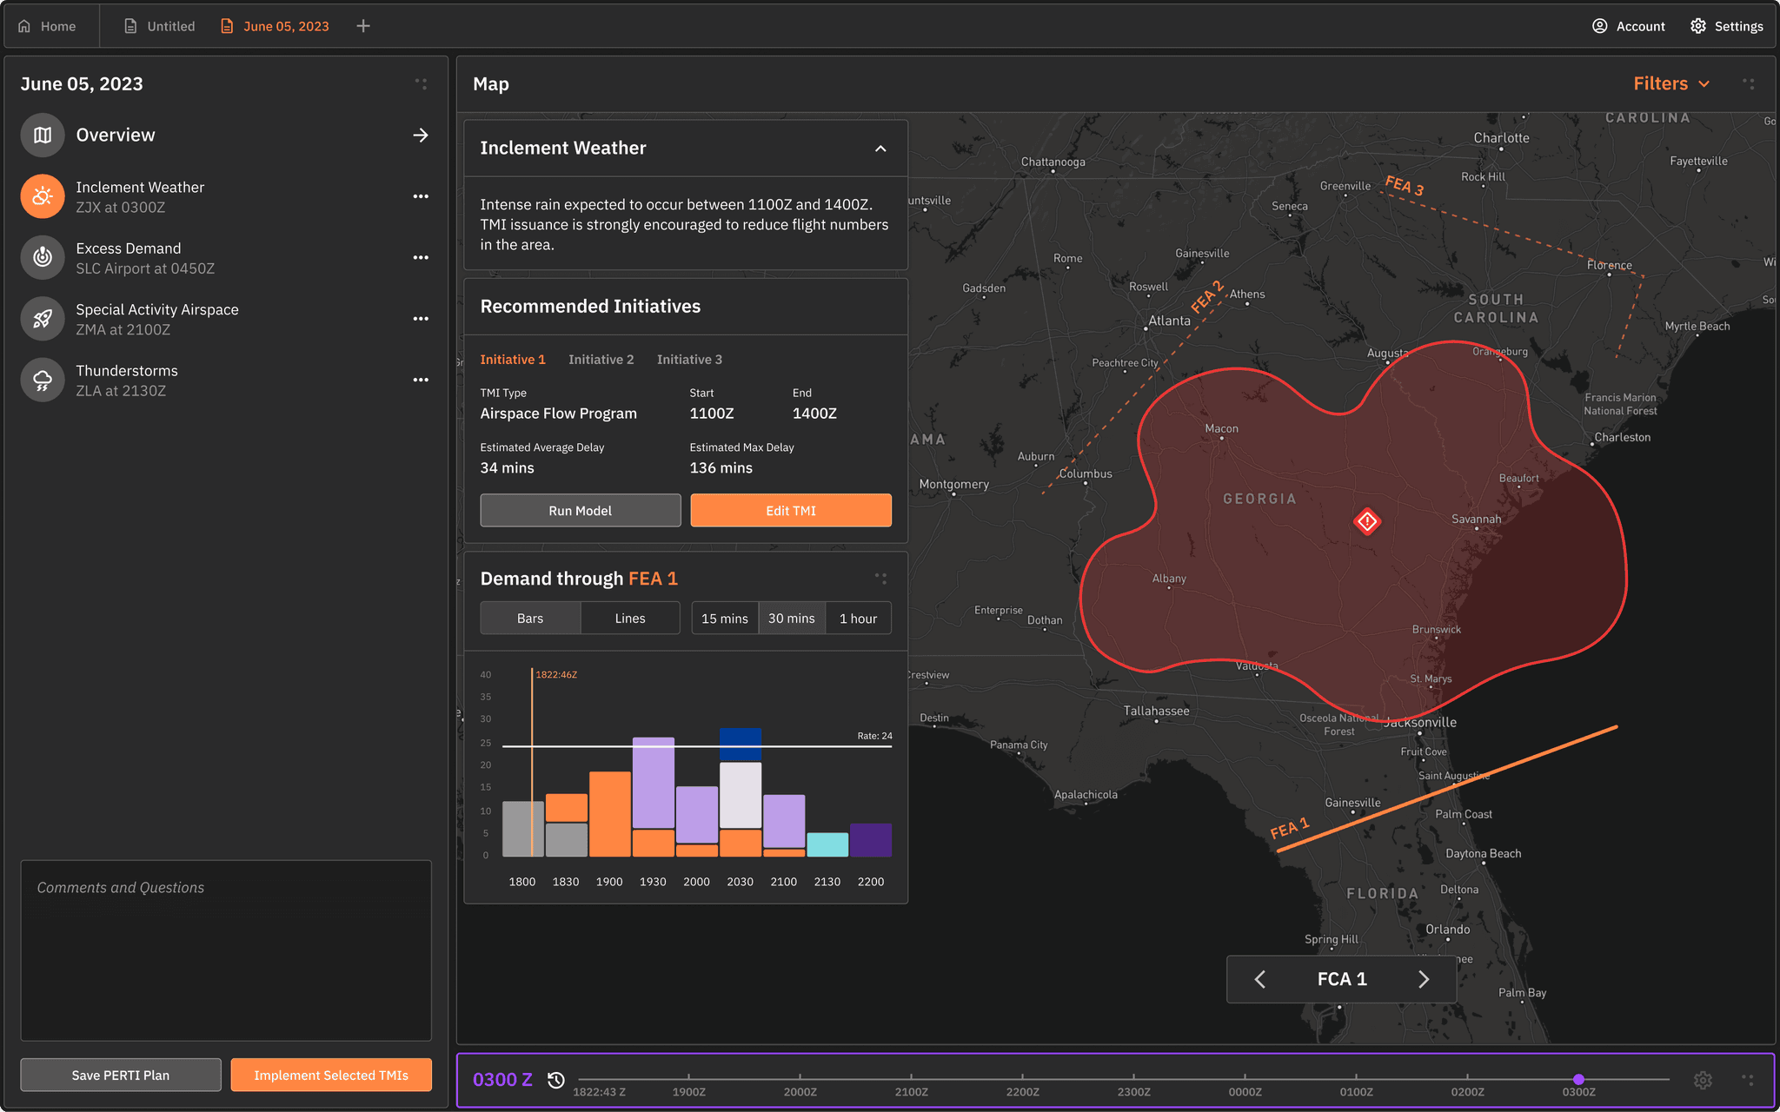Image resolution: width=1780 pixels, height=1112 pixels.
Task: Click the purple timeline slider handle at 0300Z
Action: click(x=1578, y=1079)
